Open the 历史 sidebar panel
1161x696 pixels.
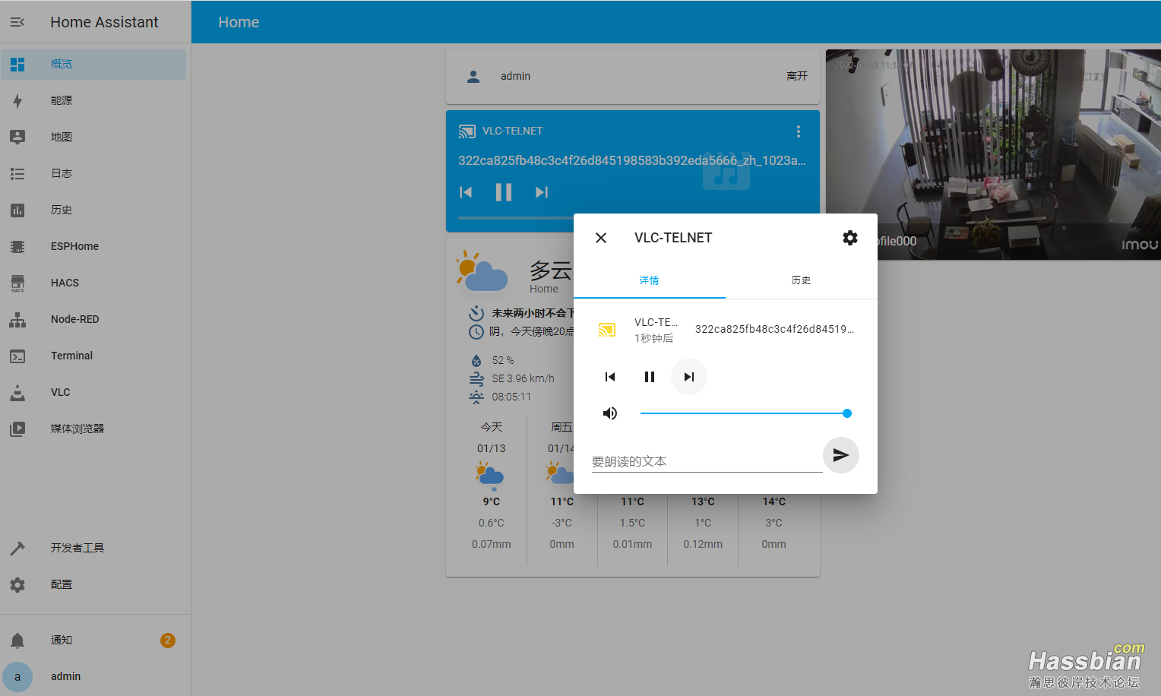point(93,210)
